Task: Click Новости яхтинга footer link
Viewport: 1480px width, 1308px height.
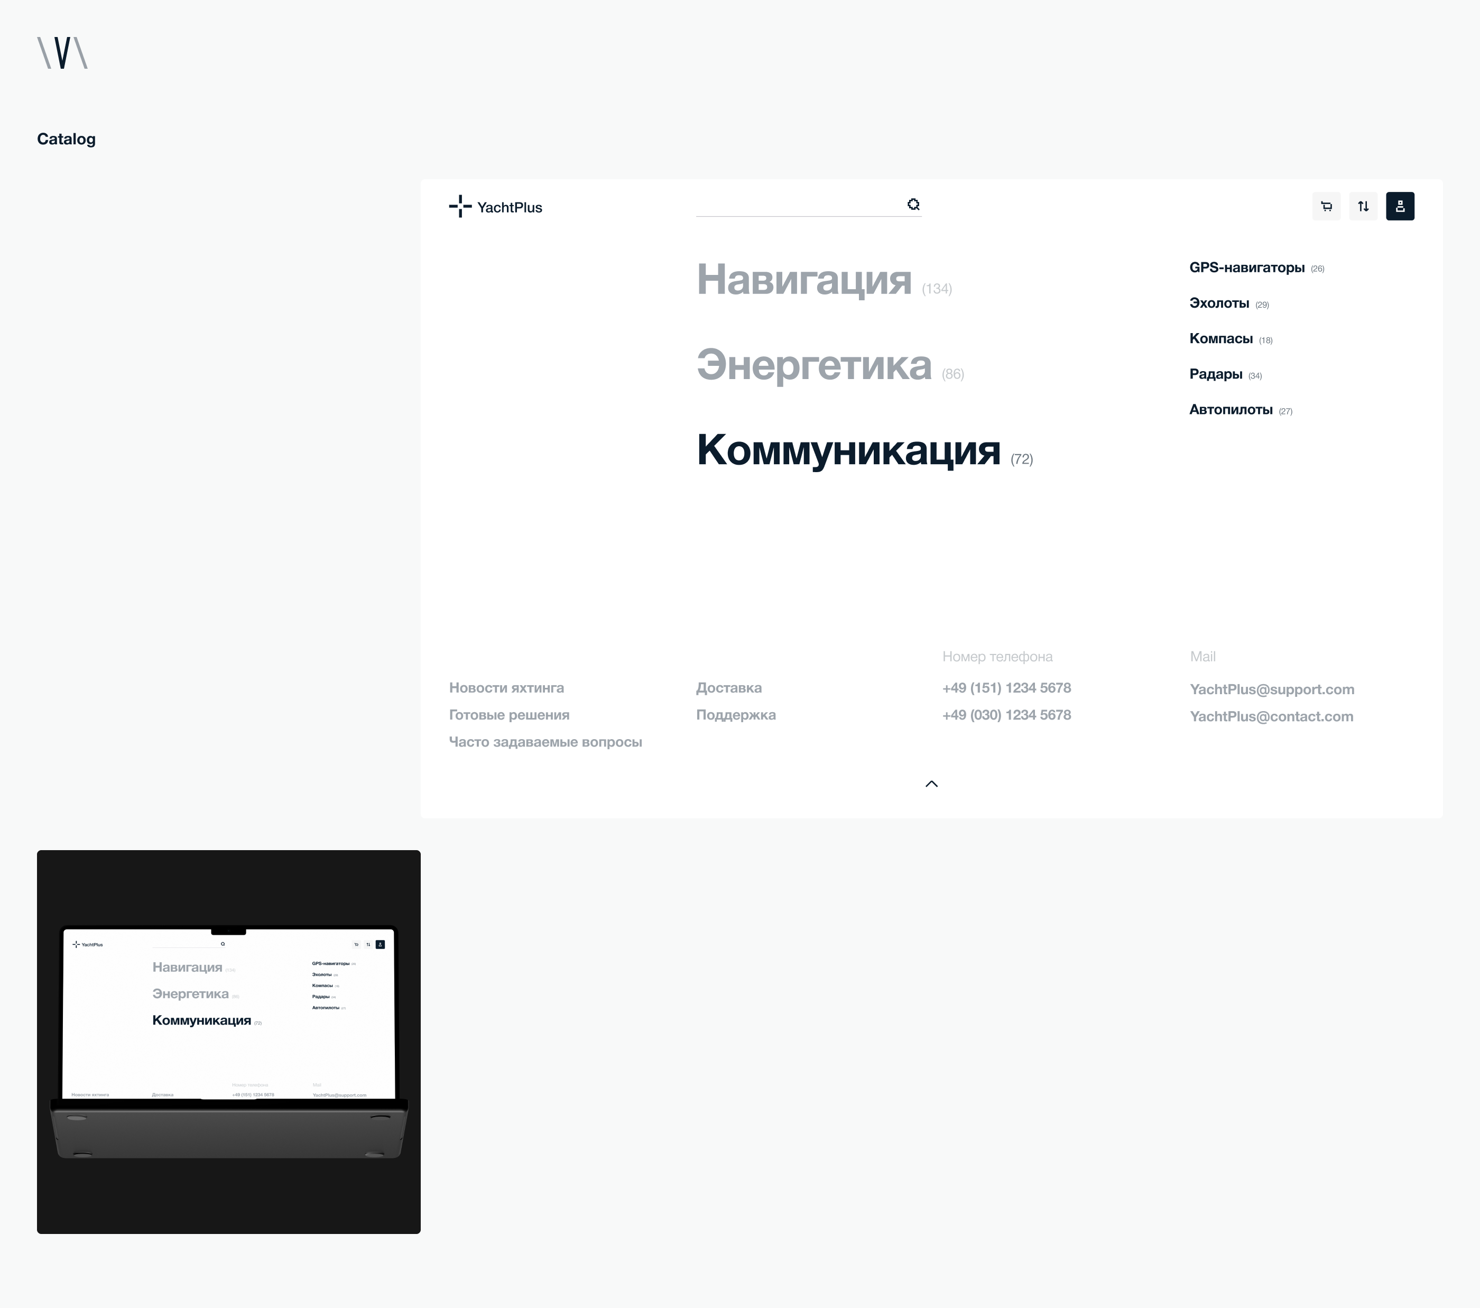Action: (506, 688)
